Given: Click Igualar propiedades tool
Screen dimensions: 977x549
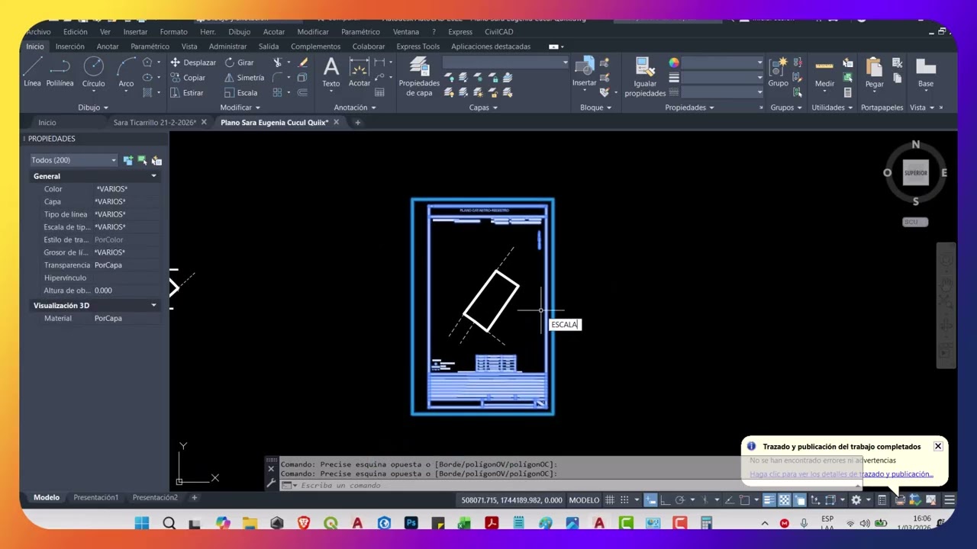Looking at the screenshot, I should tap(645, 77).
